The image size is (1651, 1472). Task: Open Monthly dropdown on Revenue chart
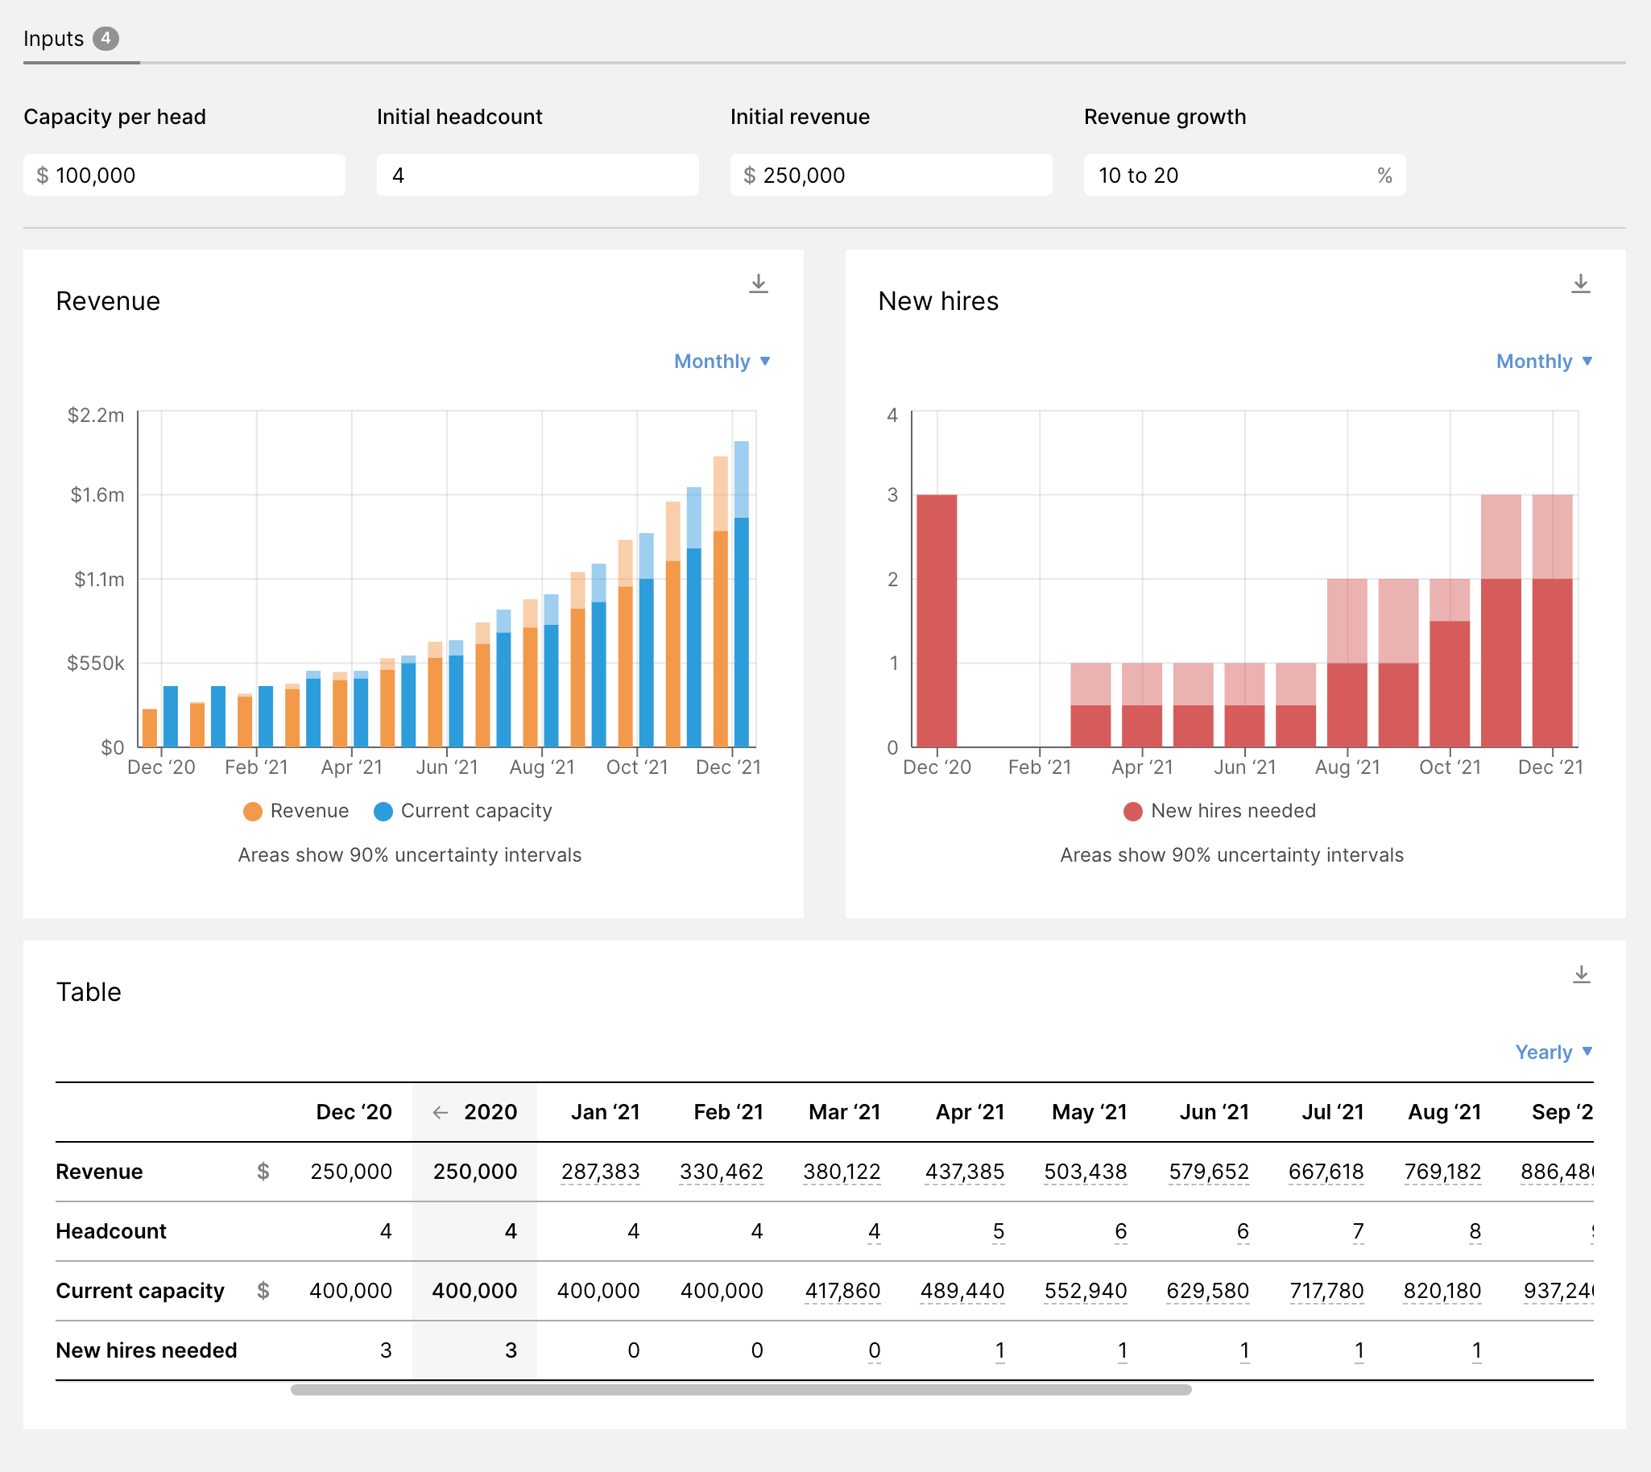click(722, 362)
